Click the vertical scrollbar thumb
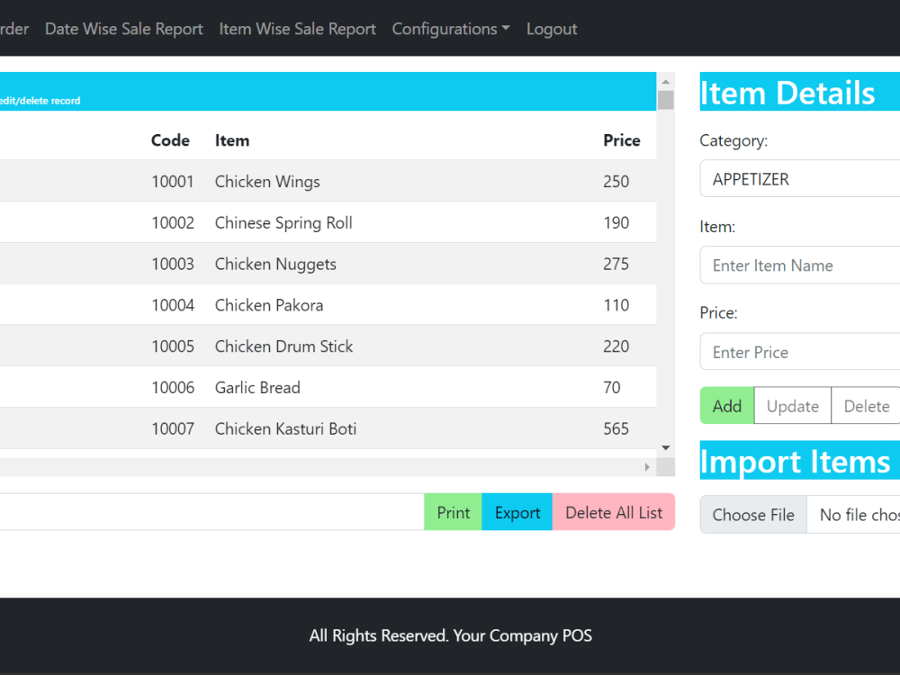Image resolution: width=900 pixels, height=675 pixels. [666, 100]
